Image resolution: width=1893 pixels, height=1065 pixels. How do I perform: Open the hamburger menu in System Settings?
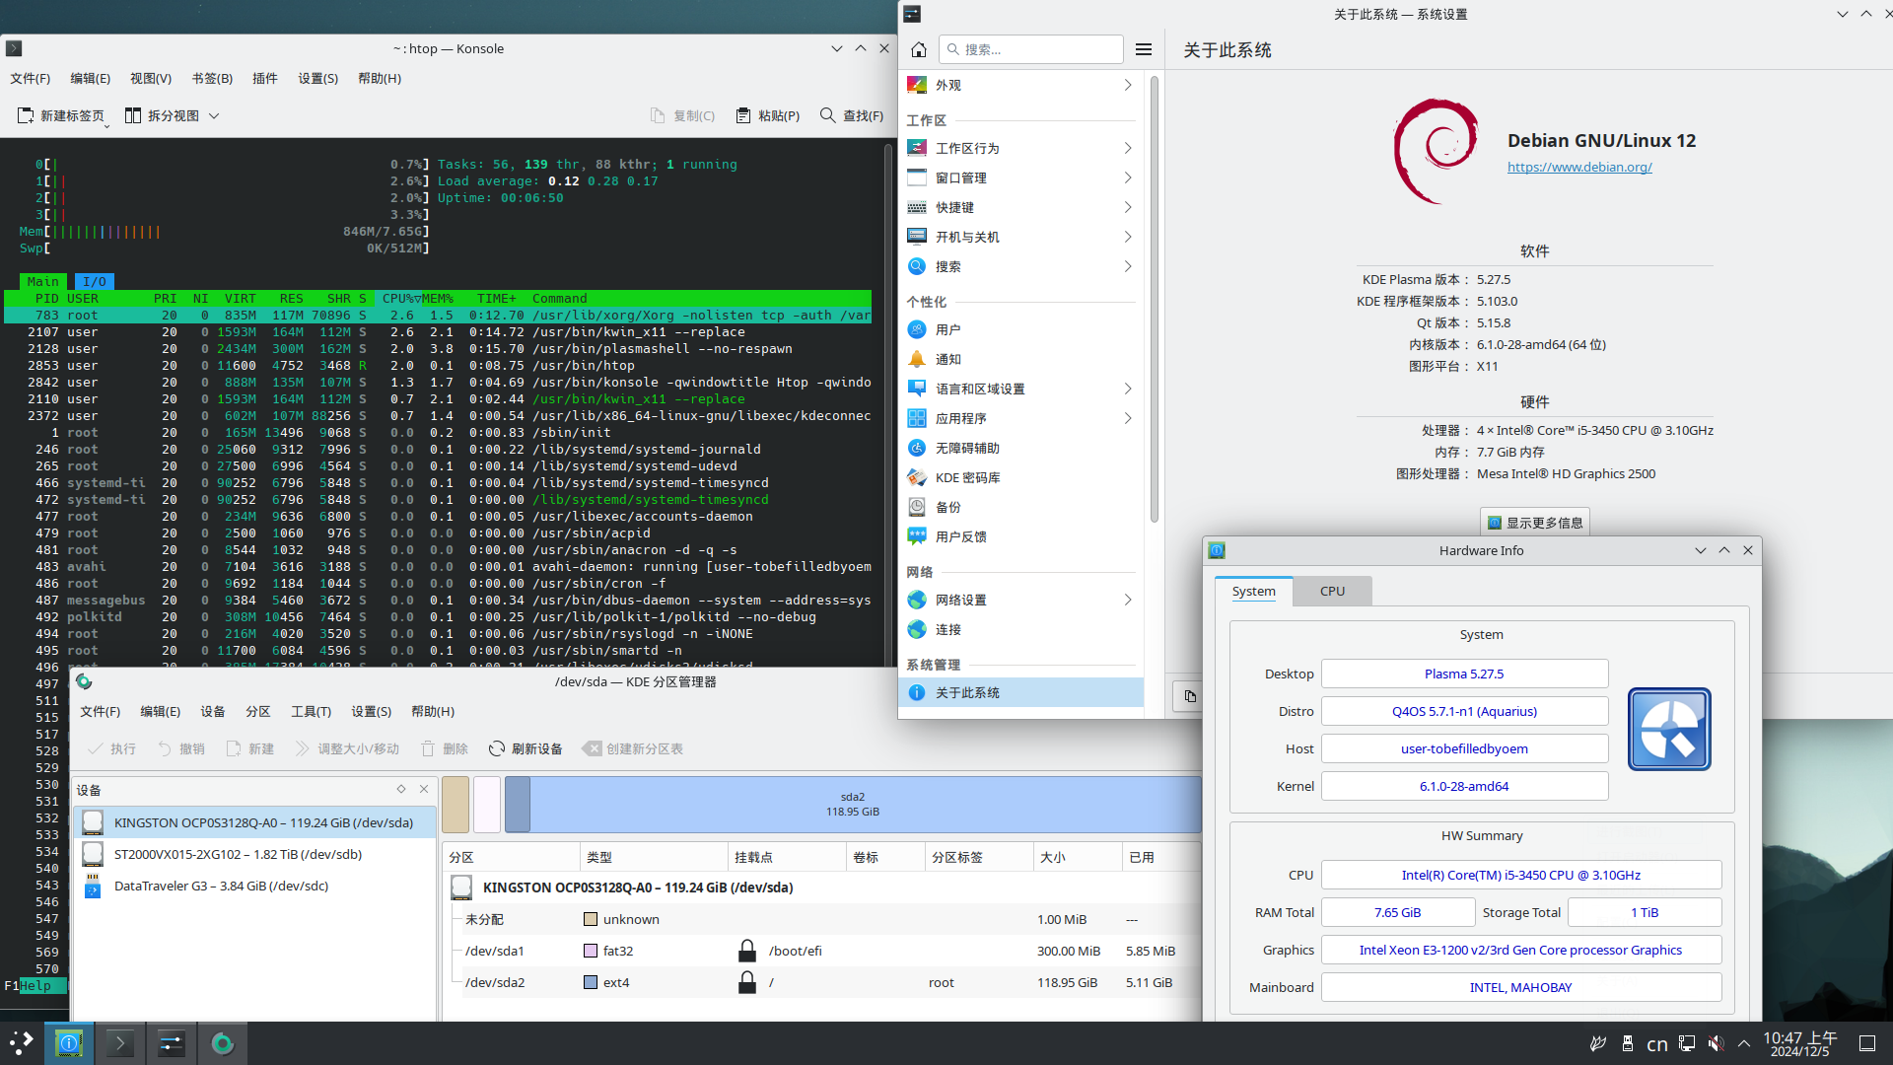click(x=1144, y=49)
